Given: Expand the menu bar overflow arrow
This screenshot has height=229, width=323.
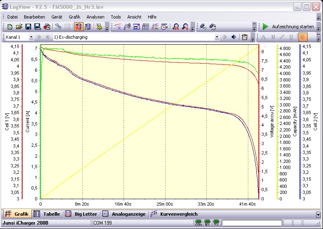Looking at the screenshot, I should 319,18.
